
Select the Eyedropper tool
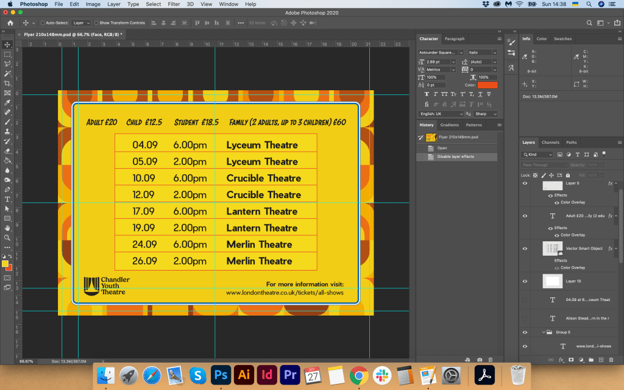coord(7,102)
